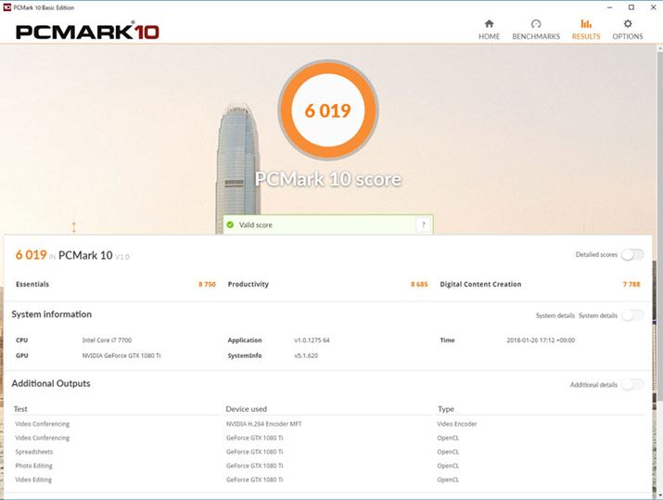The image size is (663, 500).
Task: Click the scrollbar down arrow
Action: [x=659, y=495]
